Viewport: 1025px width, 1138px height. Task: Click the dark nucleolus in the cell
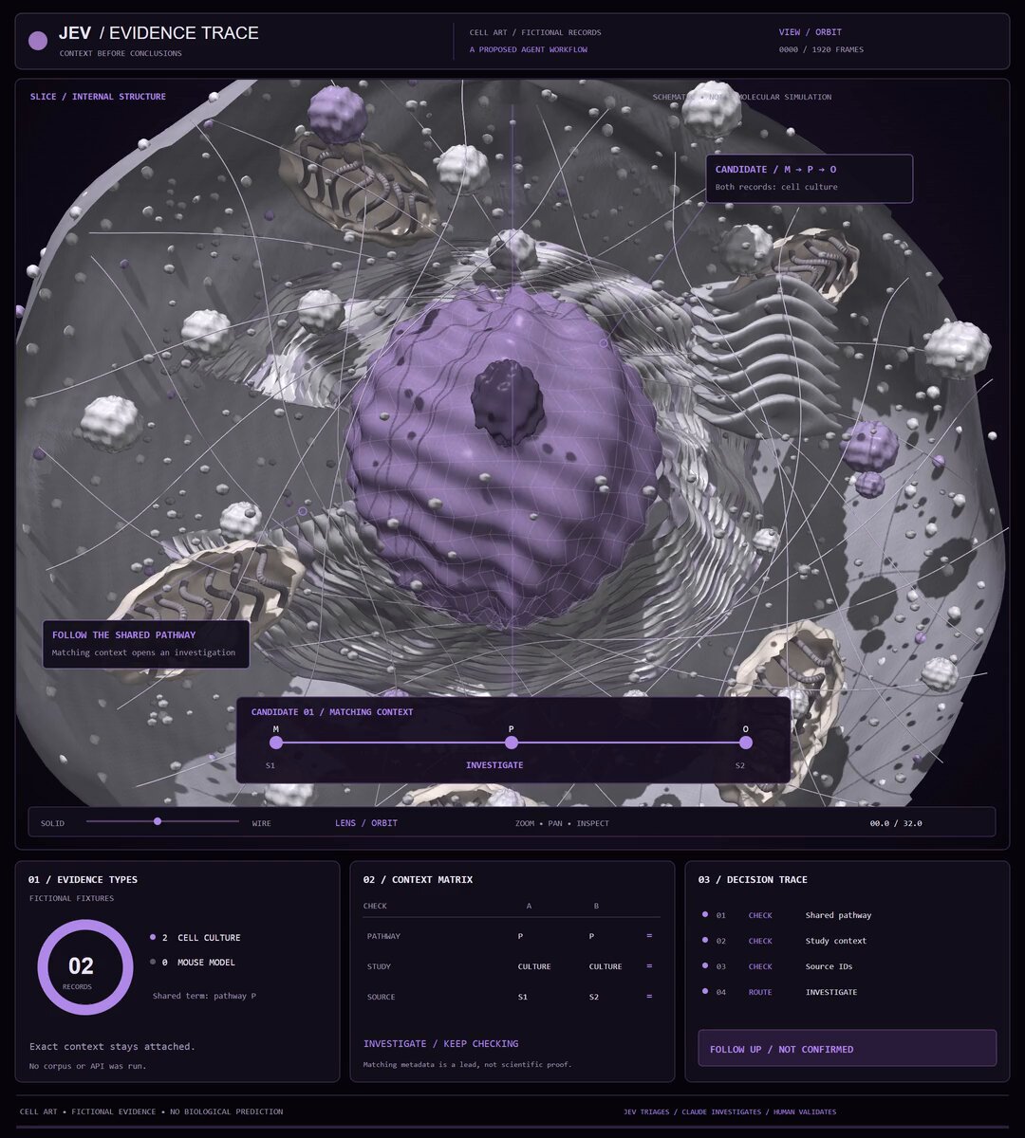509,401
